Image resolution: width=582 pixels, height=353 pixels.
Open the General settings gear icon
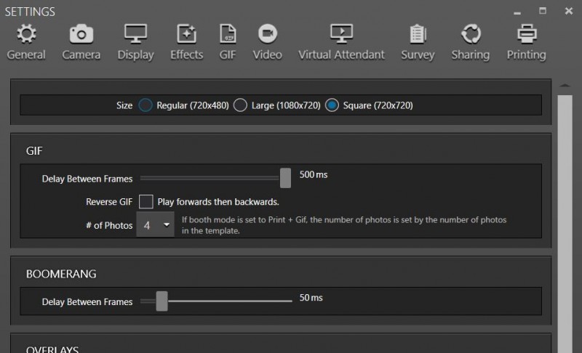click(26, 34)
